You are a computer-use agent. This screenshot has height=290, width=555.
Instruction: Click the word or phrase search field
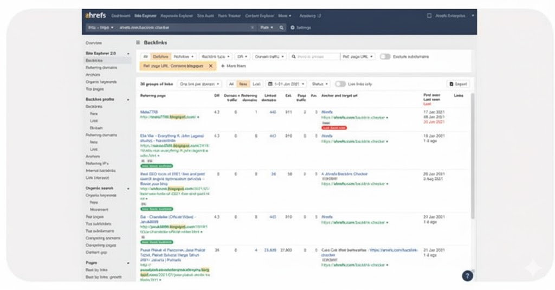click(314, 56)
